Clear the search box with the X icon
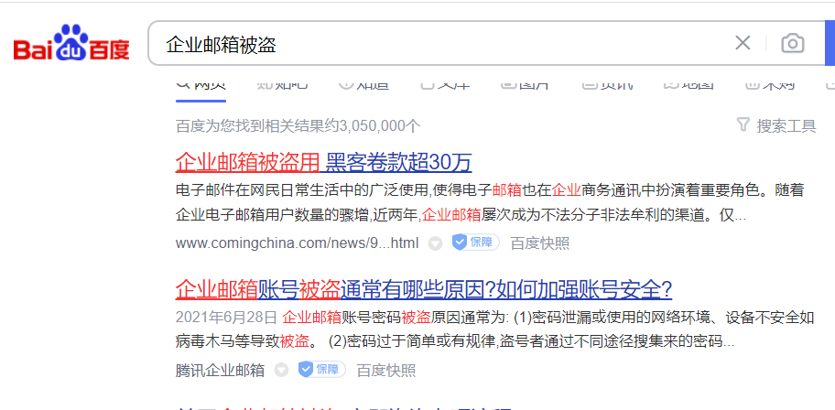The width and height of the screenshot is (835, 410). (x=743, y=43)
